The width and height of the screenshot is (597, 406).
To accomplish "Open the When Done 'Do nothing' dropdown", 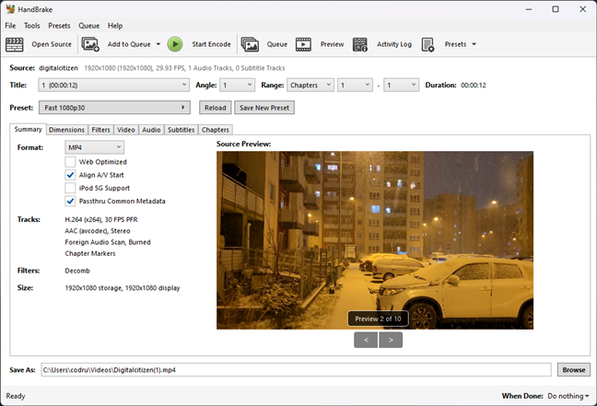I will (568, 396).
